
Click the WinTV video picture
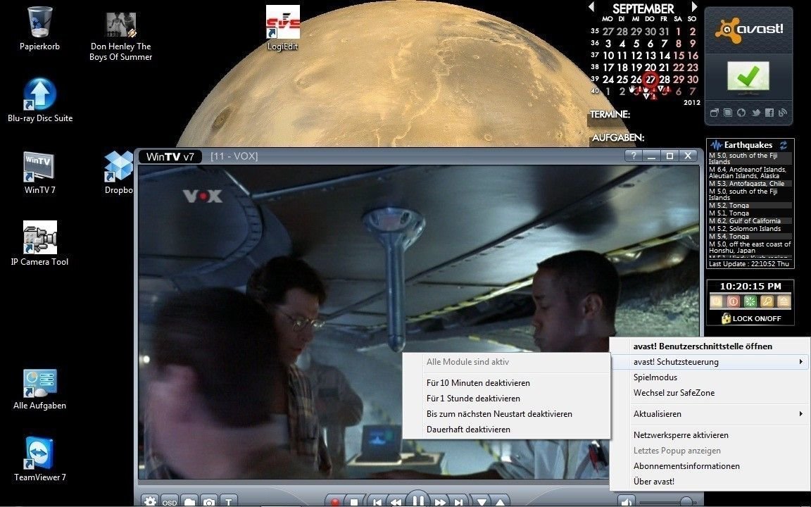[x=419, y=321]
